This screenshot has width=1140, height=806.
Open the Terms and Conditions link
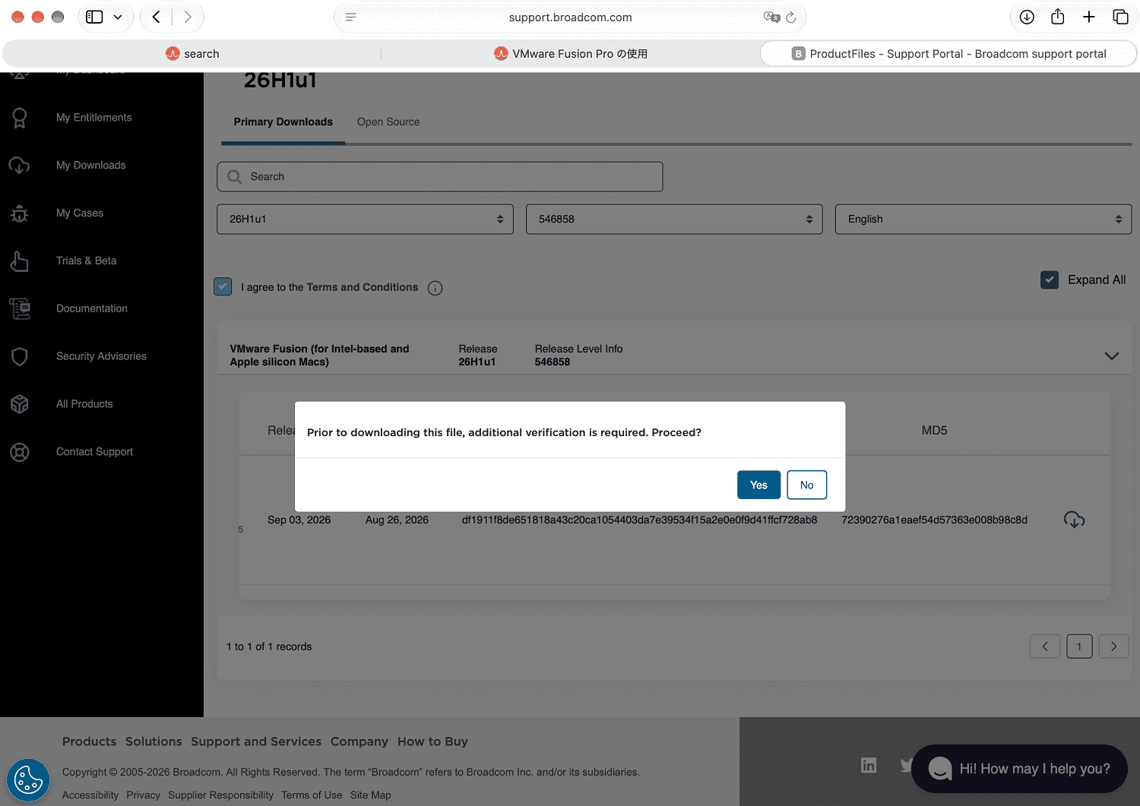(x=363, y=287)
